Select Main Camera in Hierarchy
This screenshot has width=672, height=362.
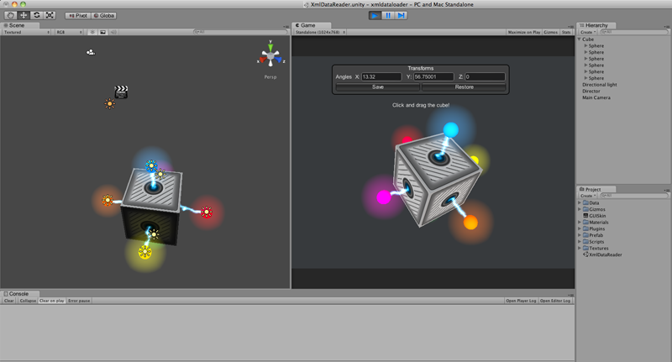click(x=596, y=97)
